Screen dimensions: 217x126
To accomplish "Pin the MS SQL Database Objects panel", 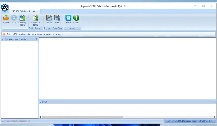I will (x=36, y=39).
